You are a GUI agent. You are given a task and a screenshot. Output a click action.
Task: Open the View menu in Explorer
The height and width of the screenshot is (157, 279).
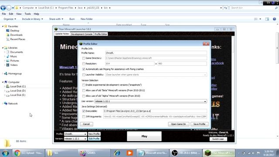coord(19,14)
